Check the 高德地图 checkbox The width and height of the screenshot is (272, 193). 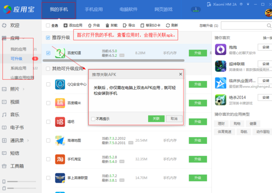coord(48,140)
